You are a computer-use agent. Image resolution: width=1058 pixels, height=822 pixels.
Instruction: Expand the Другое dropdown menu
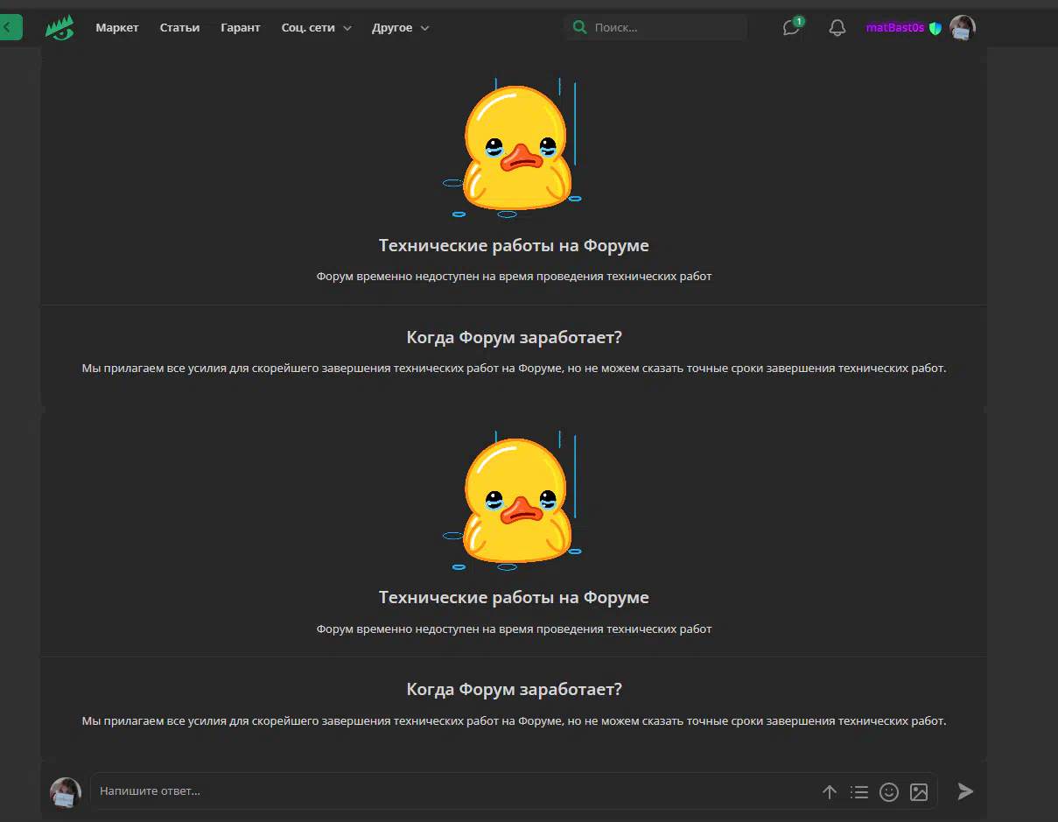pos(401,28)
